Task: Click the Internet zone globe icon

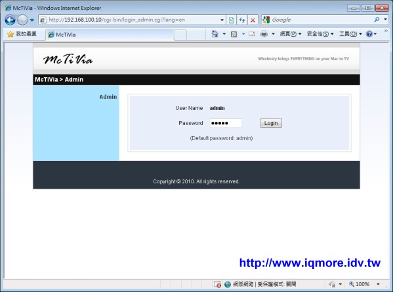Action: tap(228, 284)
